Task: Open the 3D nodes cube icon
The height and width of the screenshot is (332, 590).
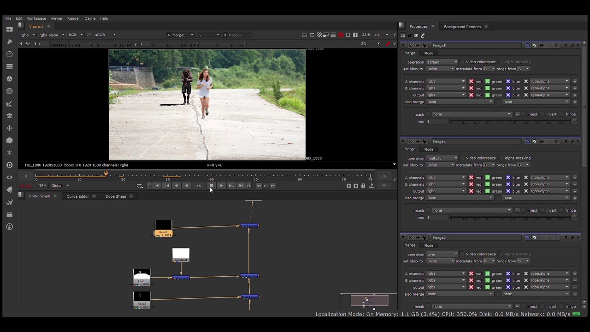Action: click(x=9, y=140)
